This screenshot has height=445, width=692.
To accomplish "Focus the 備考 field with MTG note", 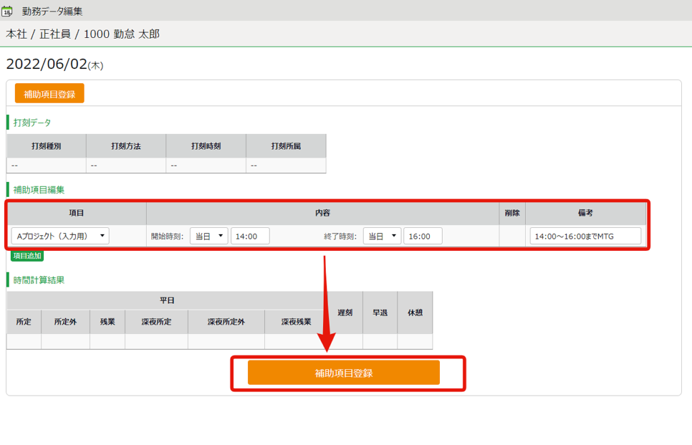I will pyautogui.click(x=585, y=235).
